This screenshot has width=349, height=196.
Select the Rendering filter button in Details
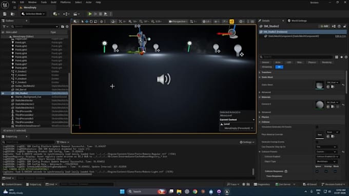327,62
